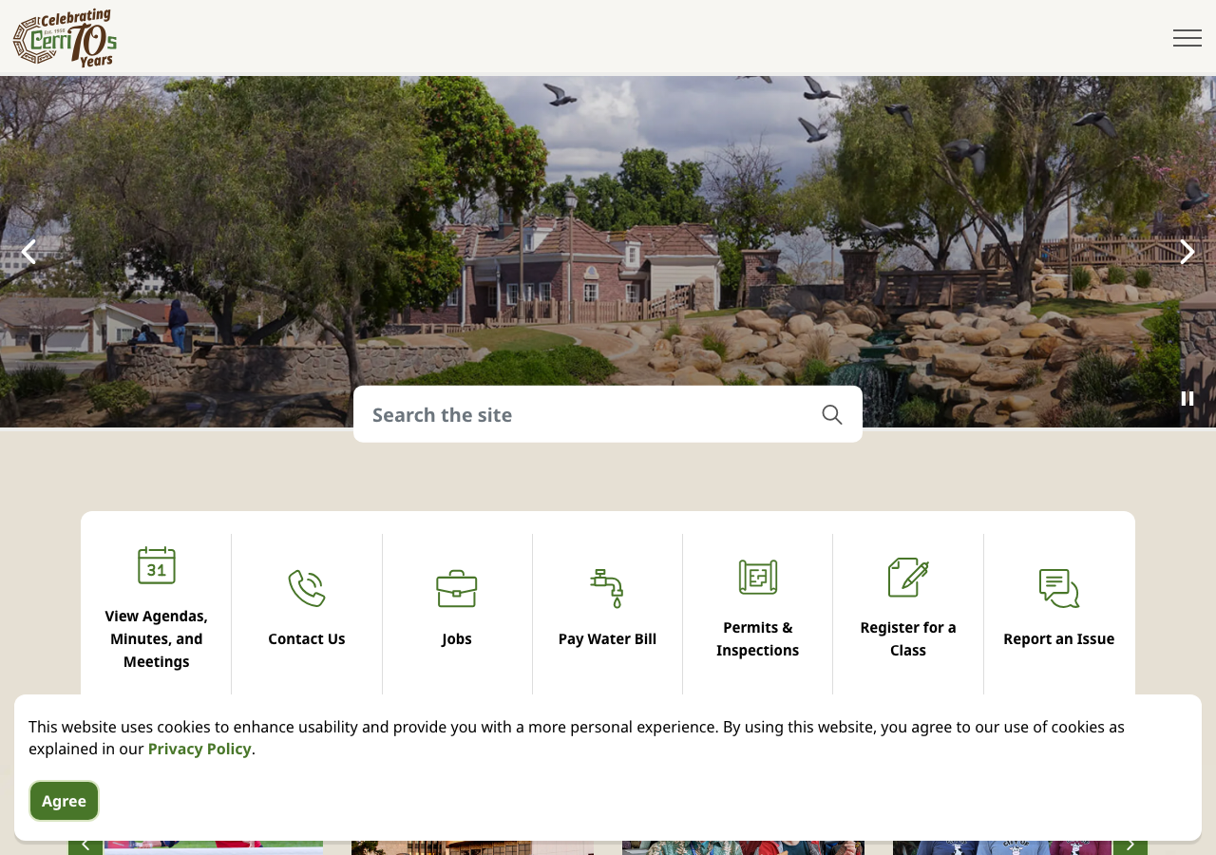
Task: Click the Search the site field
Action: (x=589, y=414)
